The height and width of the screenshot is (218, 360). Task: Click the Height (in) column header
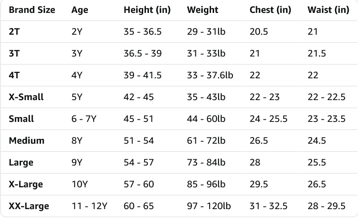(147, 10)
